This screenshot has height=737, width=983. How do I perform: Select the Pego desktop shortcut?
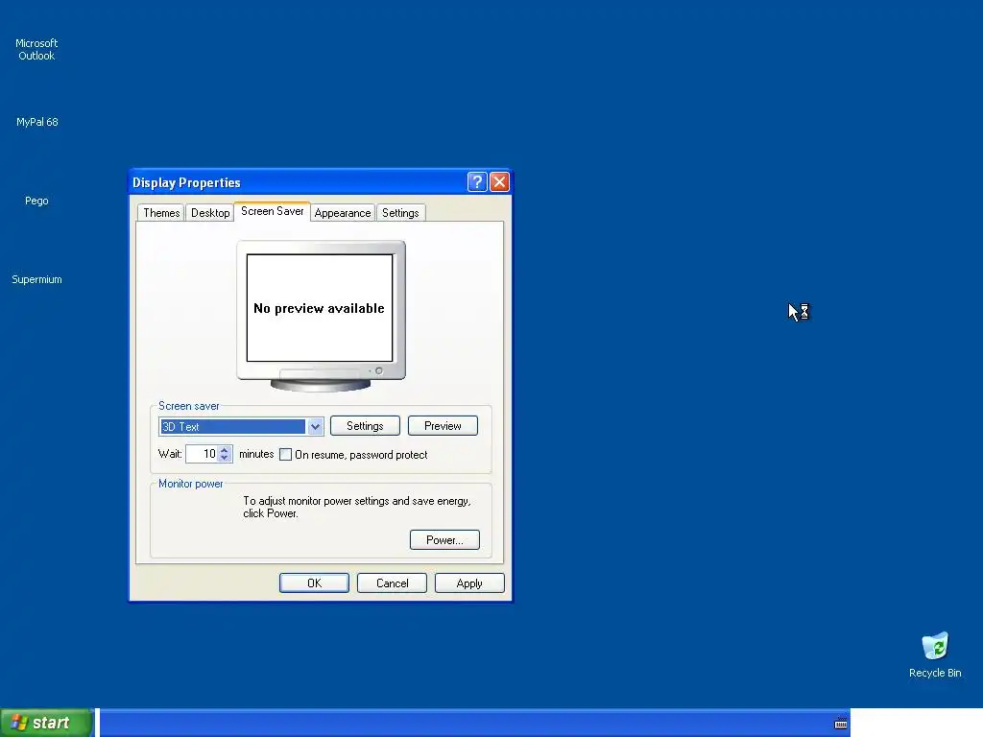(36, 201)
